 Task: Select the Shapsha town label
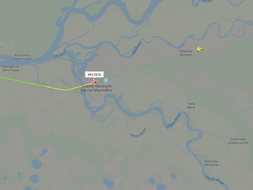[185, 53]
